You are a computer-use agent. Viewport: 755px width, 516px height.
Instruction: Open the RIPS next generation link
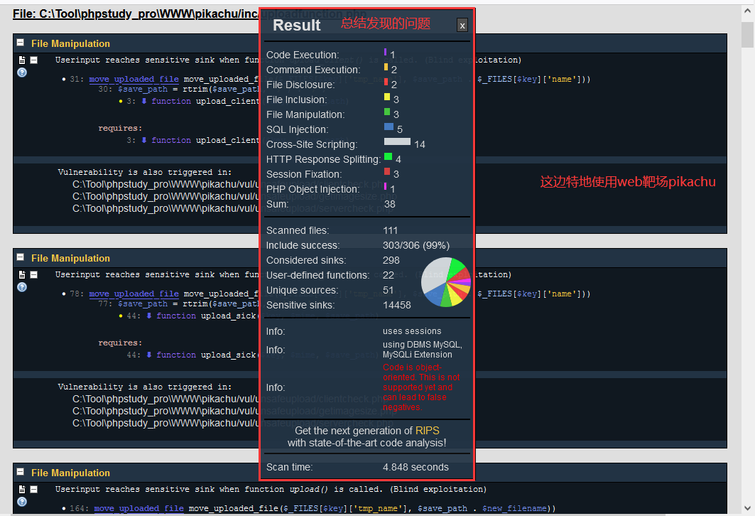click(427, 431)
